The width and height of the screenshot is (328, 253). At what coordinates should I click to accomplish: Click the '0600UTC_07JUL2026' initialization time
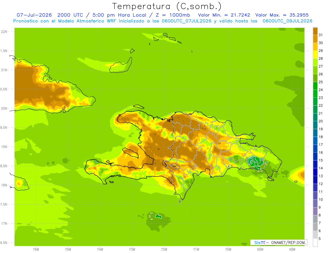pyautogui.click(x=185, y=21)
